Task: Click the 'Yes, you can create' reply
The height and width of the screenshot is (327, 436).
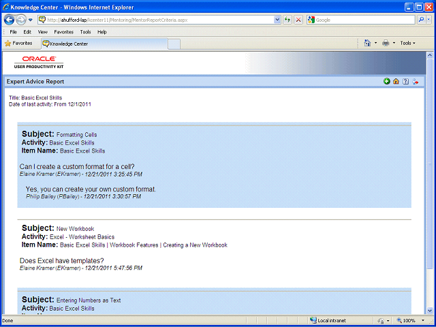Action: pyautogui.click(x=91, y=189)
